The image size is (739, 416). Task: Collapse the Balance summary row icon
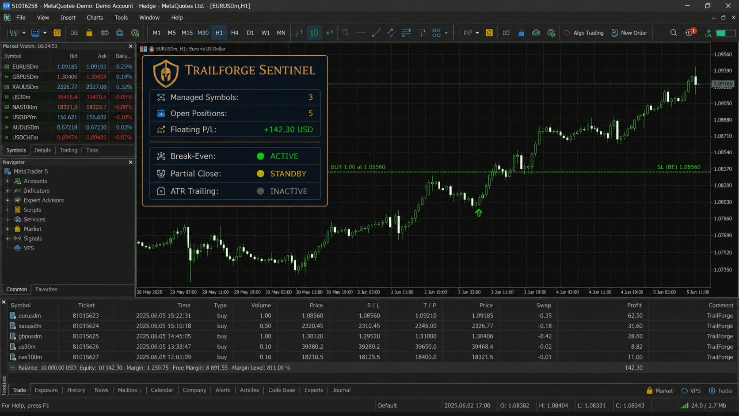12,368
